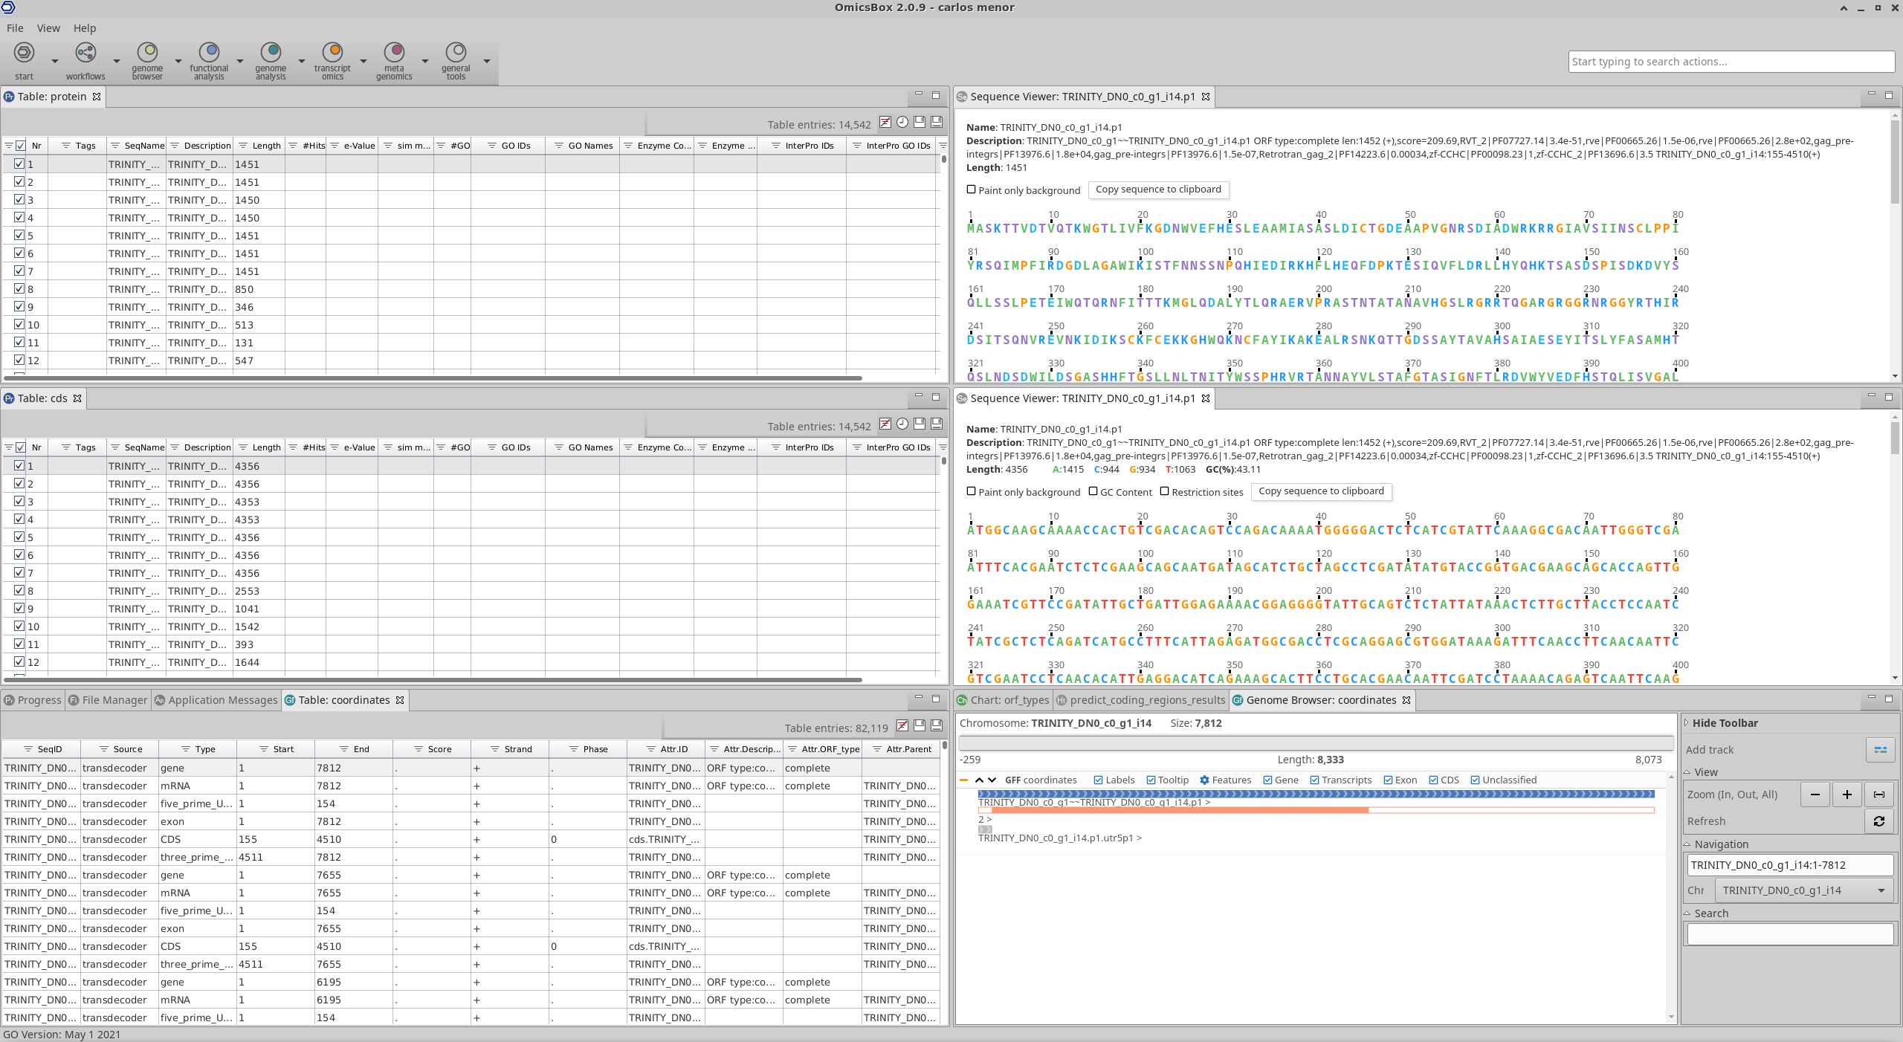Copy the CDS sequence to clipboard
This screenshot has height=1042, width=1903.
coord(1321,491)
